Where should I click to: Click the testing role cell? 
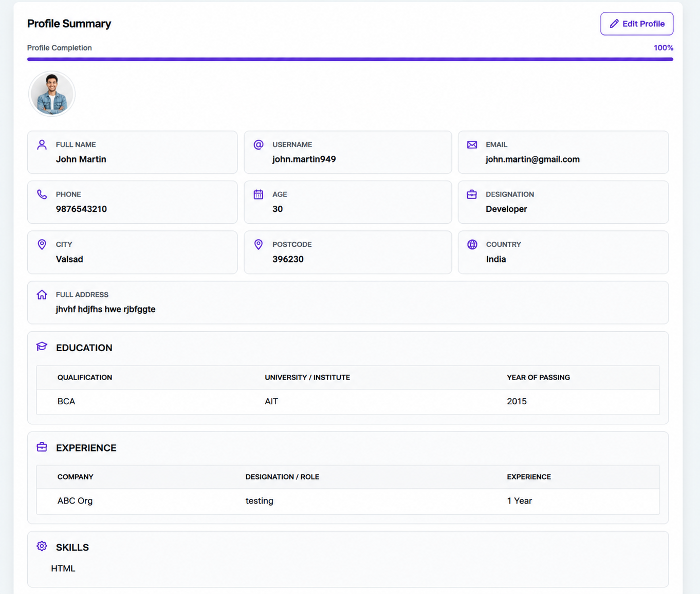[260, 501]
